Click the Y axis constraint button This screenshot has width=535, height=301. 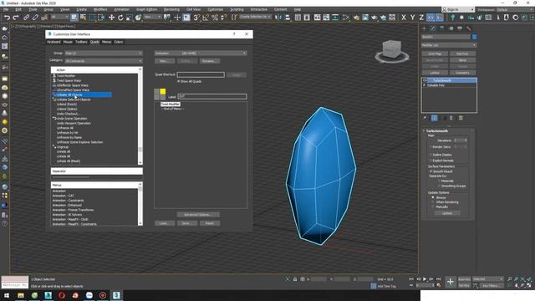412,18
